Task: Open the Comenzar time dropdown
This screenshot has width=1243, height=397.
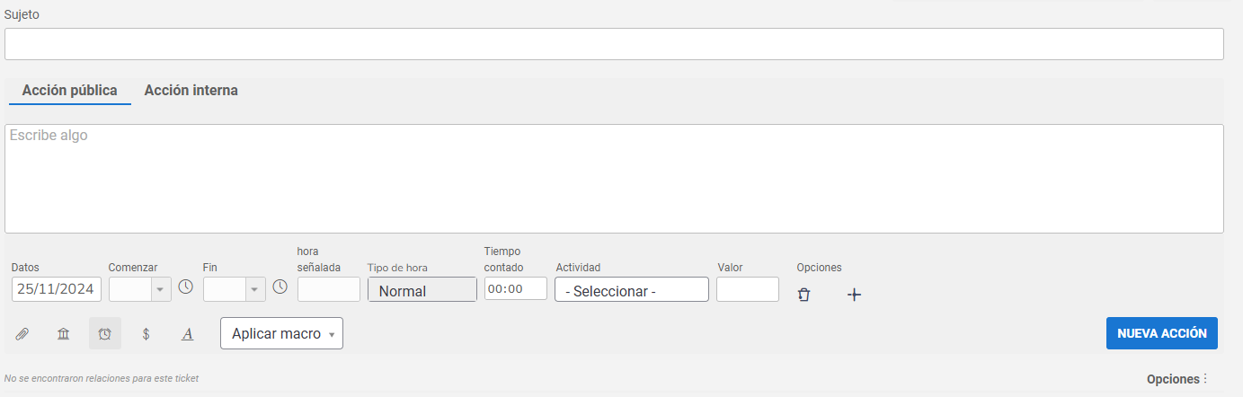Action: (x=139, y=289)
